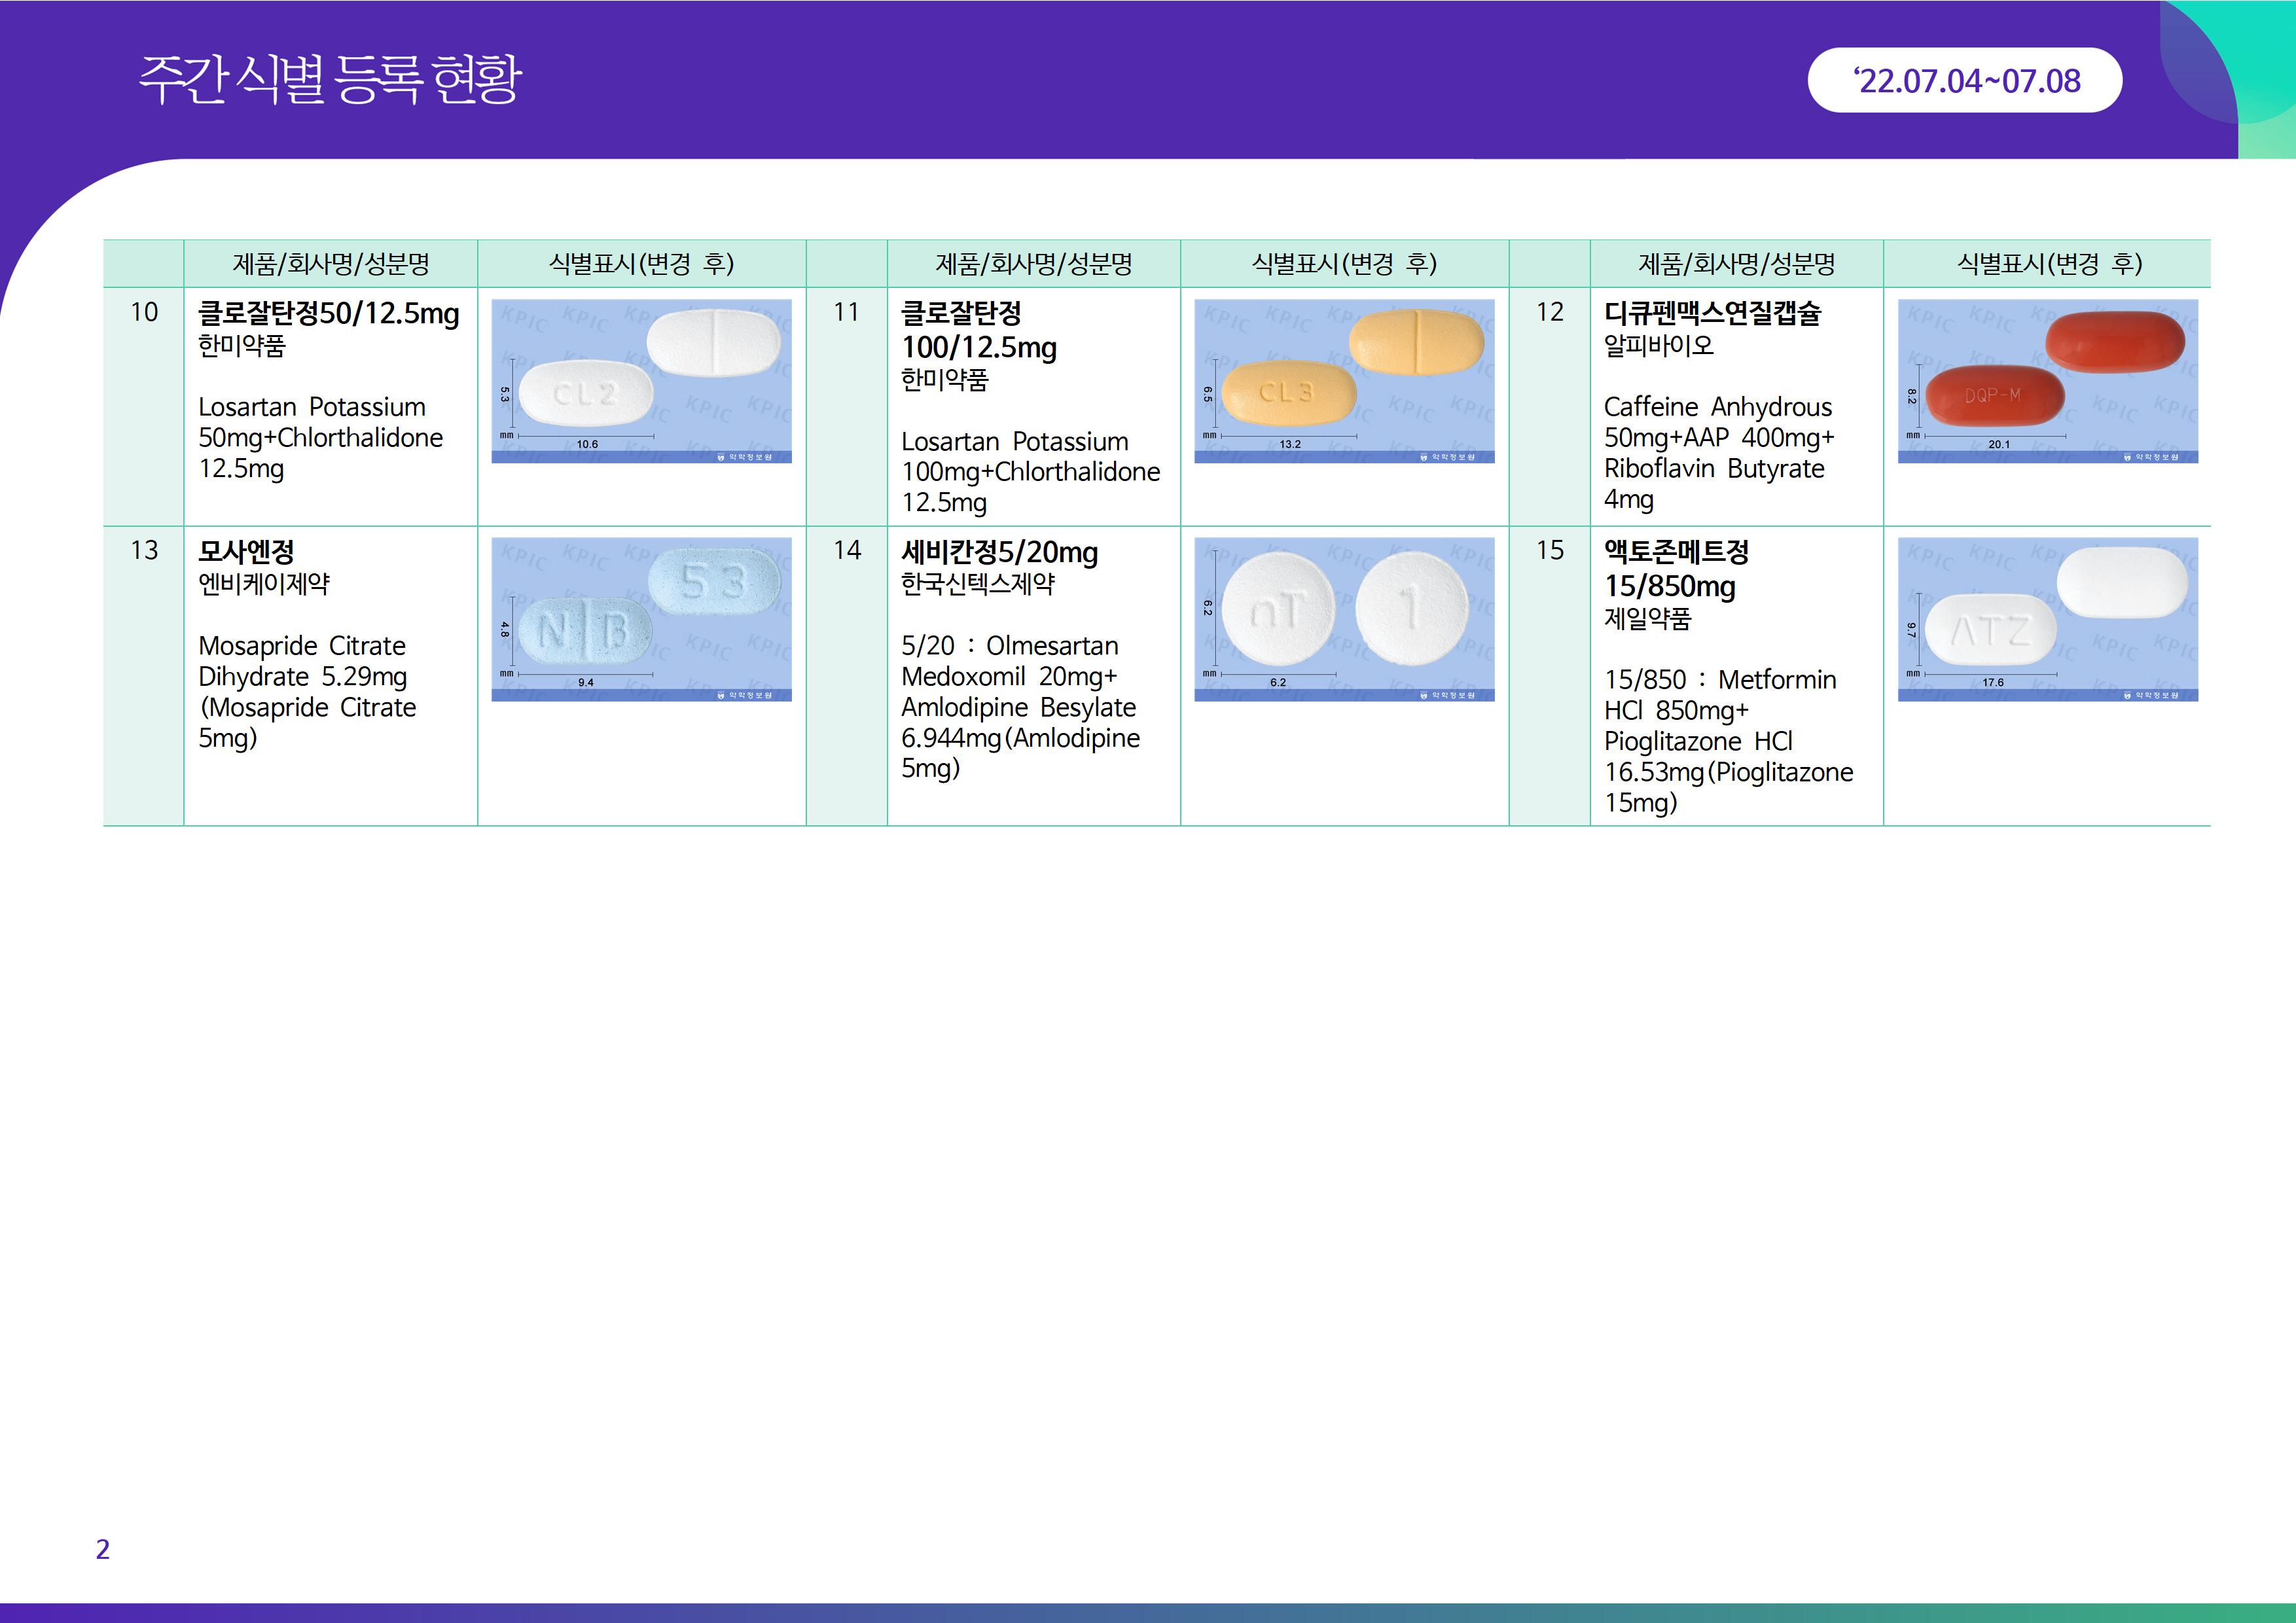Click row number 10 cell
The width and height of the screenshot is (2296, 1623).
click(x=144, y=312)
